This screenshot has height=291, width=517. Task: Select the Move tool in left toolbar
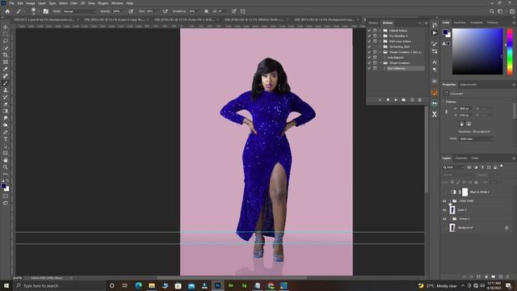click(x=6, y=27)
